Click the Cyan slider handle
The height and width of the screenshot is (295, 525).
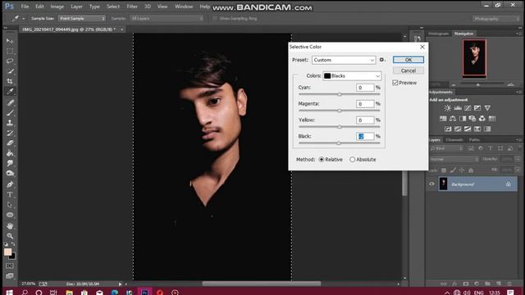pyautogui.click(x=339, y=95)
